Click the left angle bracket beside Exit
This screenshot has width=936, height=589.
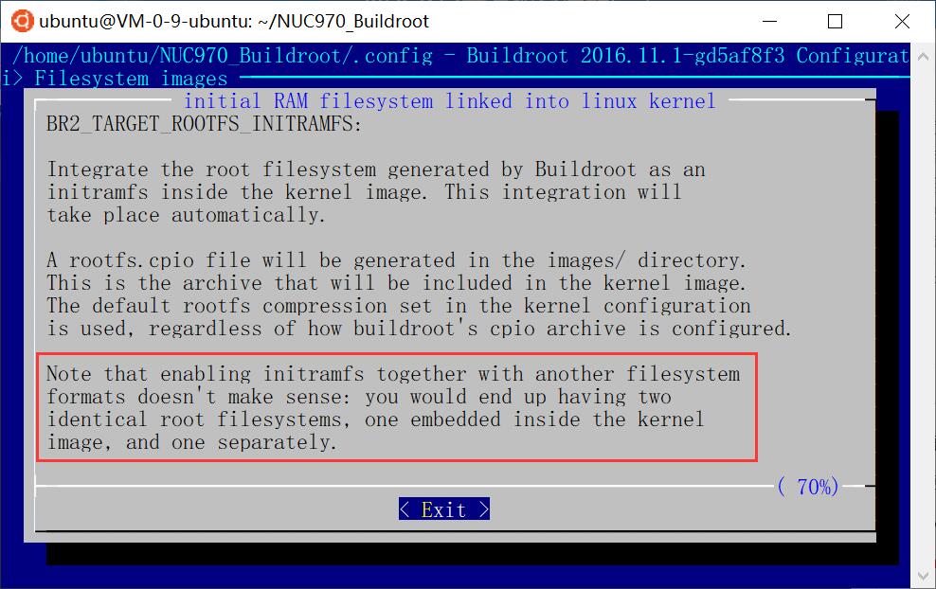(x=405, y=509)
